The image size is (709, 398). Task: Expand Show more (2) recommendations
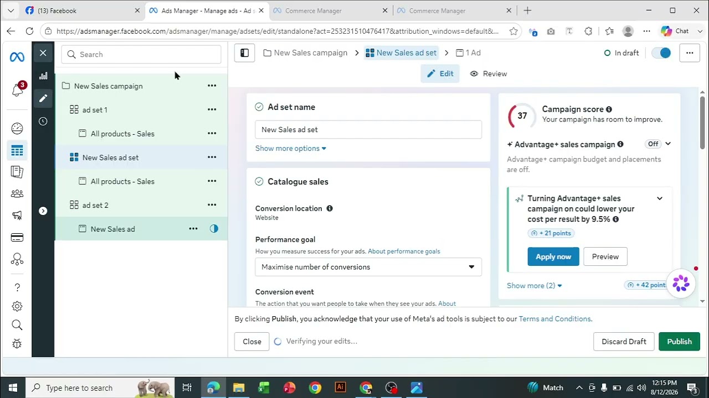tap(535, 286)
